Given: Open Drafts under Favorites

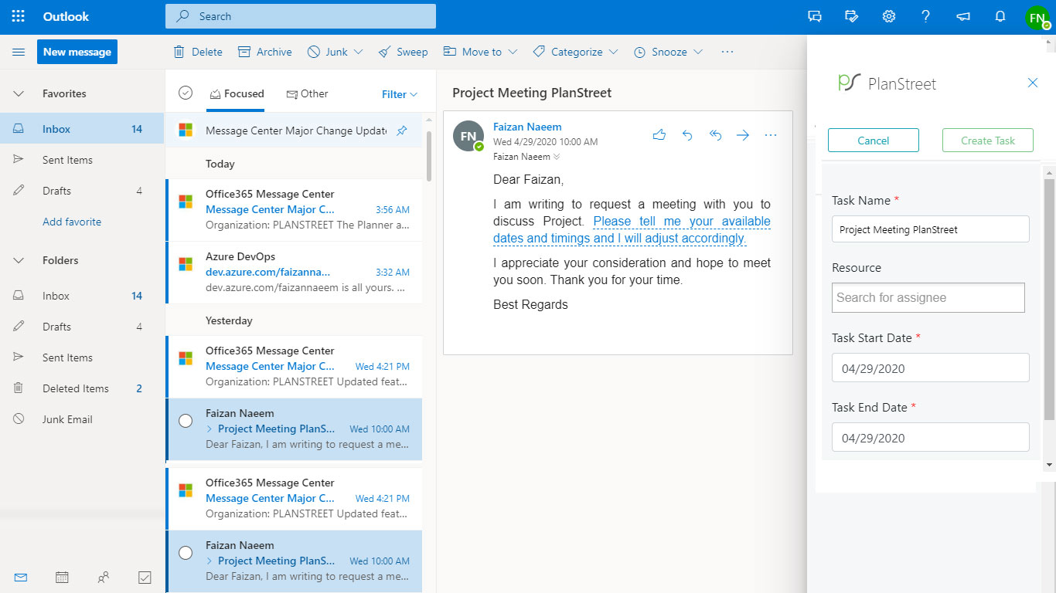Looking at the screenshot, I should pos(83,191).
